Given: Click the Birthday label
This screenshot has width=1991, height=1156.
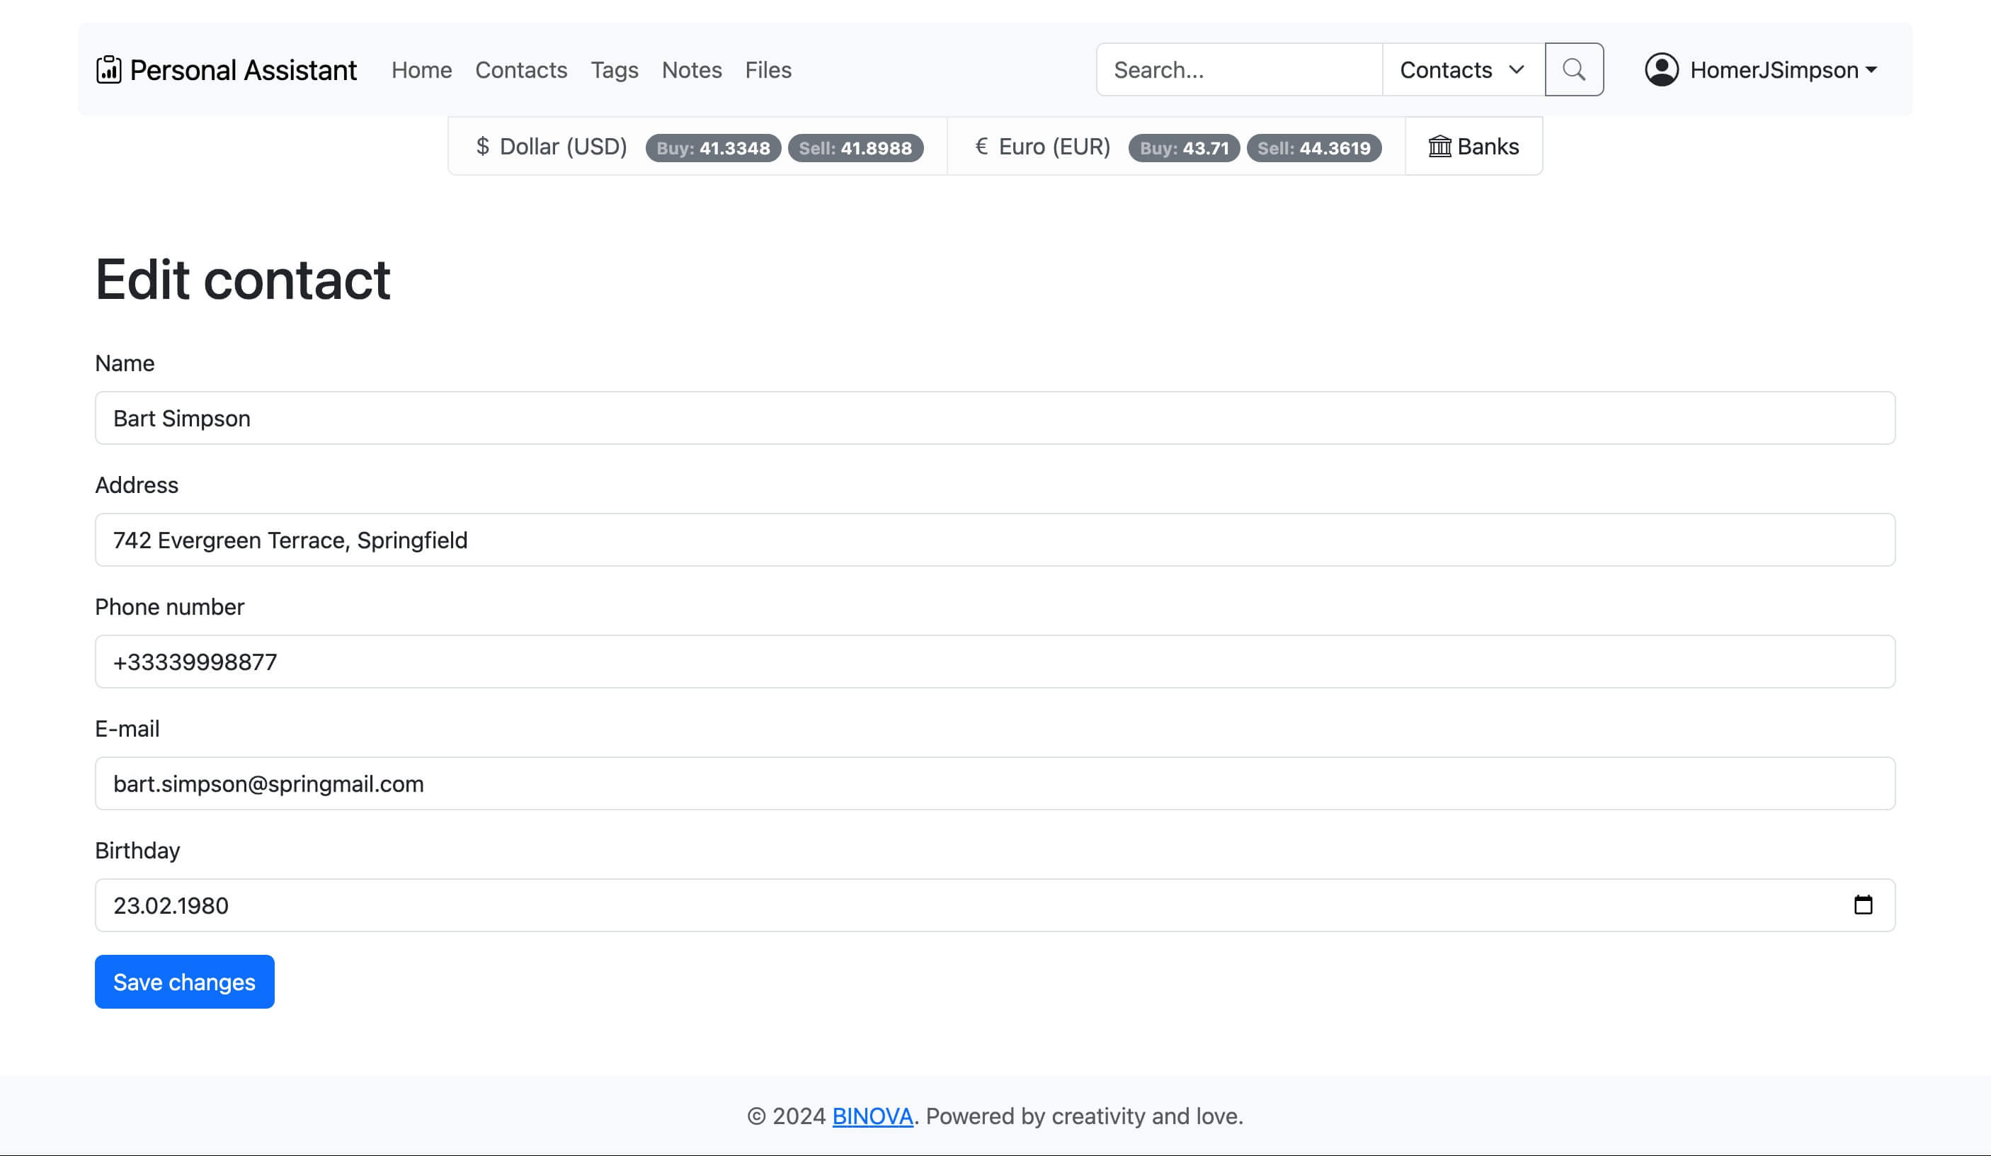Looking at the screenshot, I should click(x=137, y=850).
